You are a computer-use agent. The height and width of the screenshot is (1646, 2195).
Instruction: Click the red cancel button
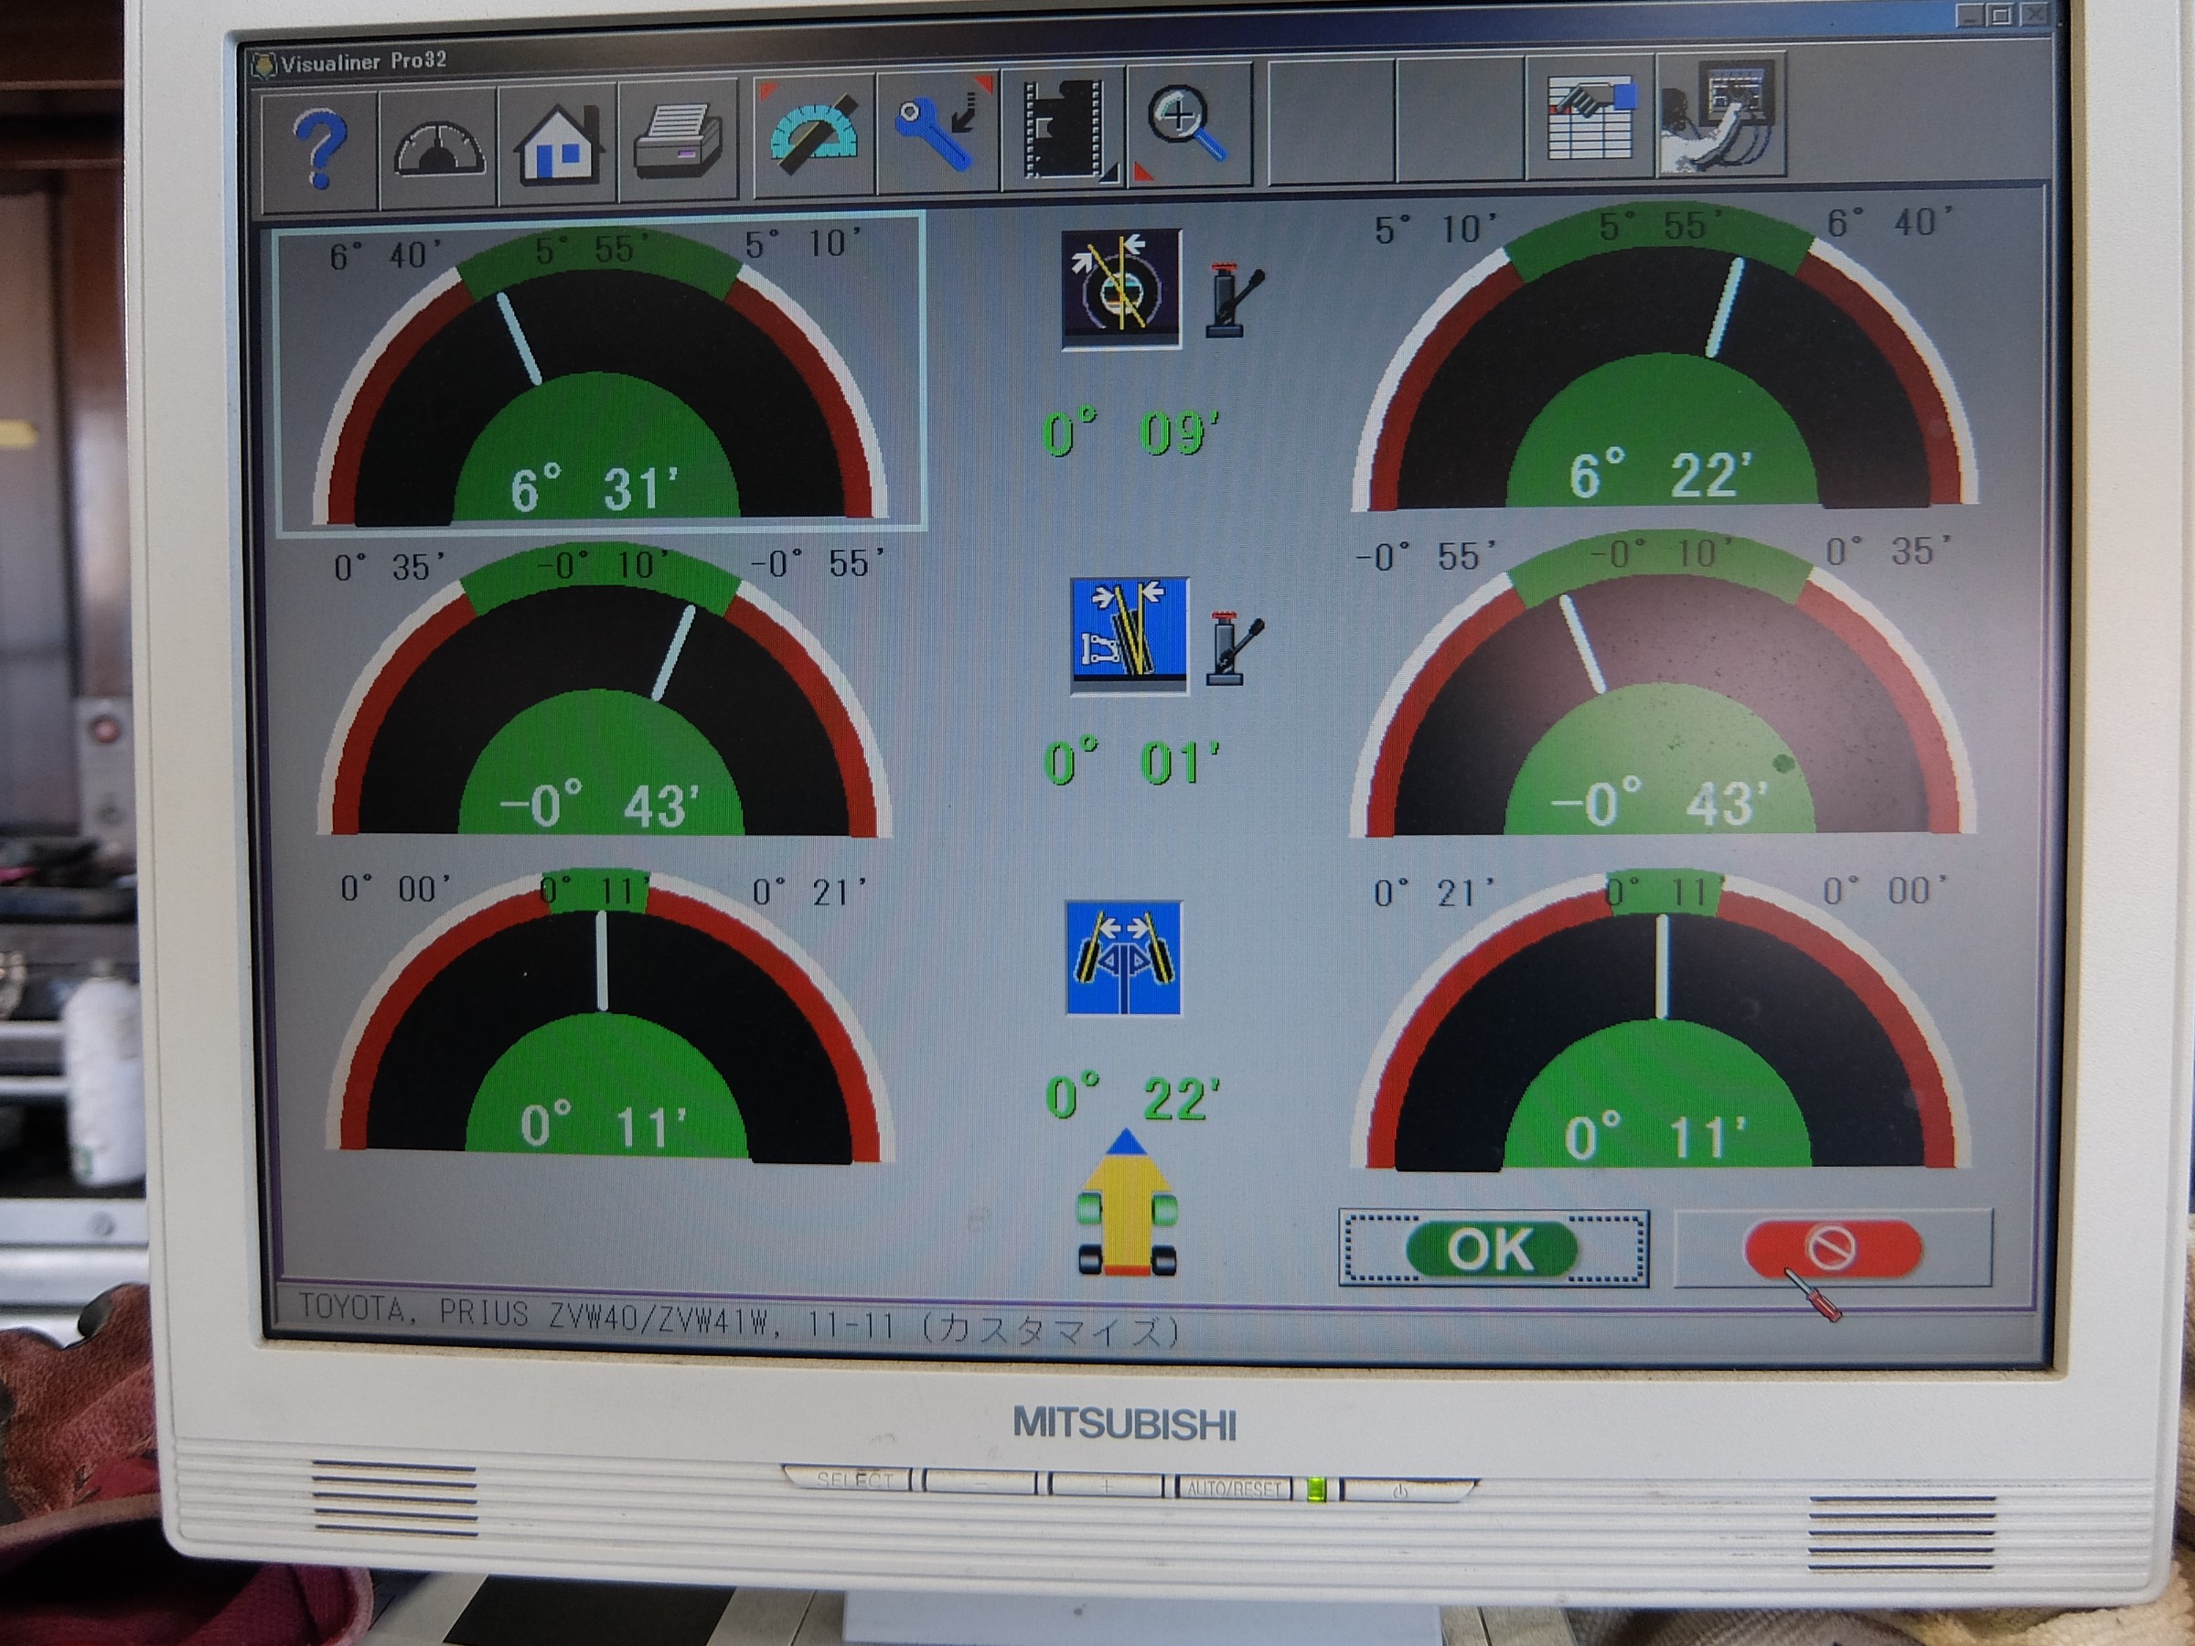(1833, 1247)
